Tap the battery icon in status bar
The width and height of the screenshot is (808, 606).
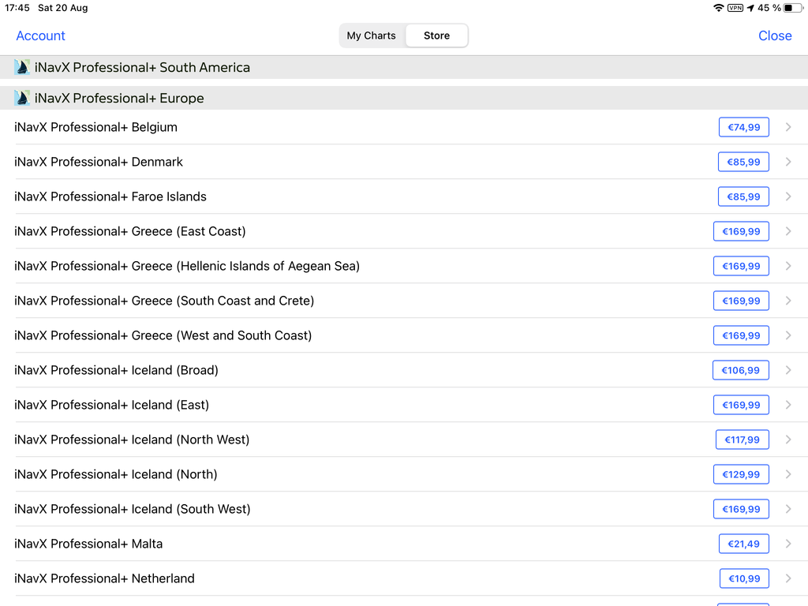click(794, 8)
